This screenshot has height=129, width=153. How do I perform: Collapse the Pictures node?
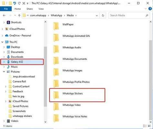[x=4, y=72]
